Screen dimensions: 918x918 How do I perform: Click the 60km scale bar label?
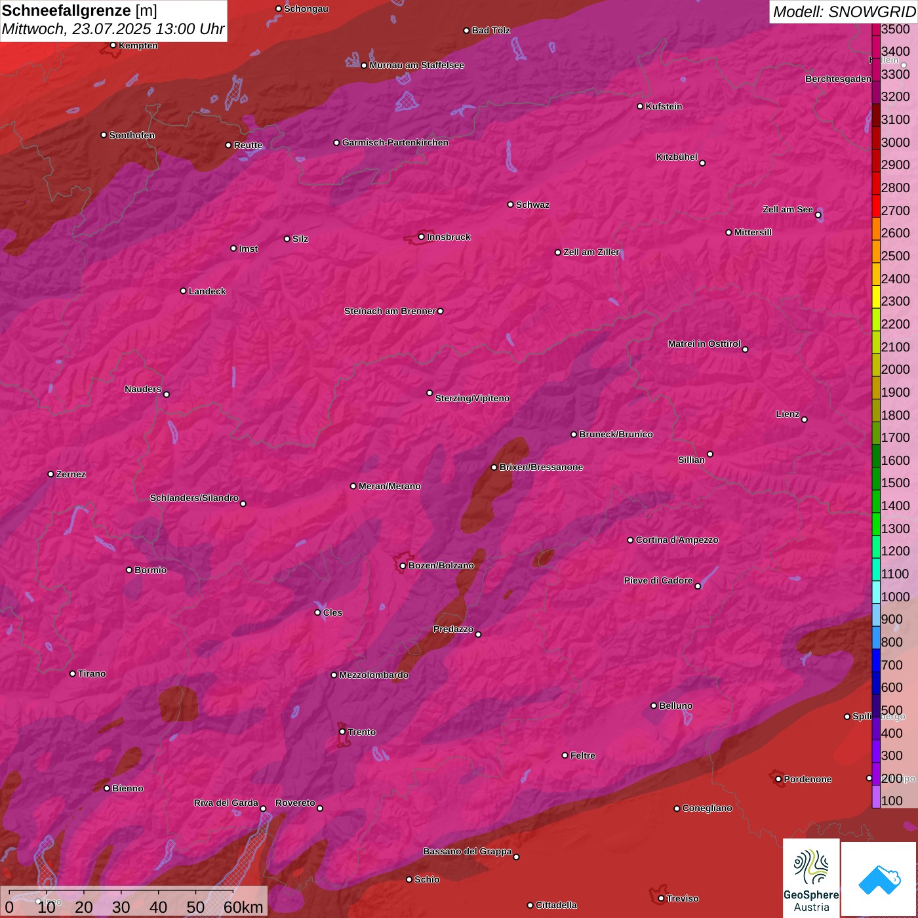pyautogui.click(x=243, y=907)
